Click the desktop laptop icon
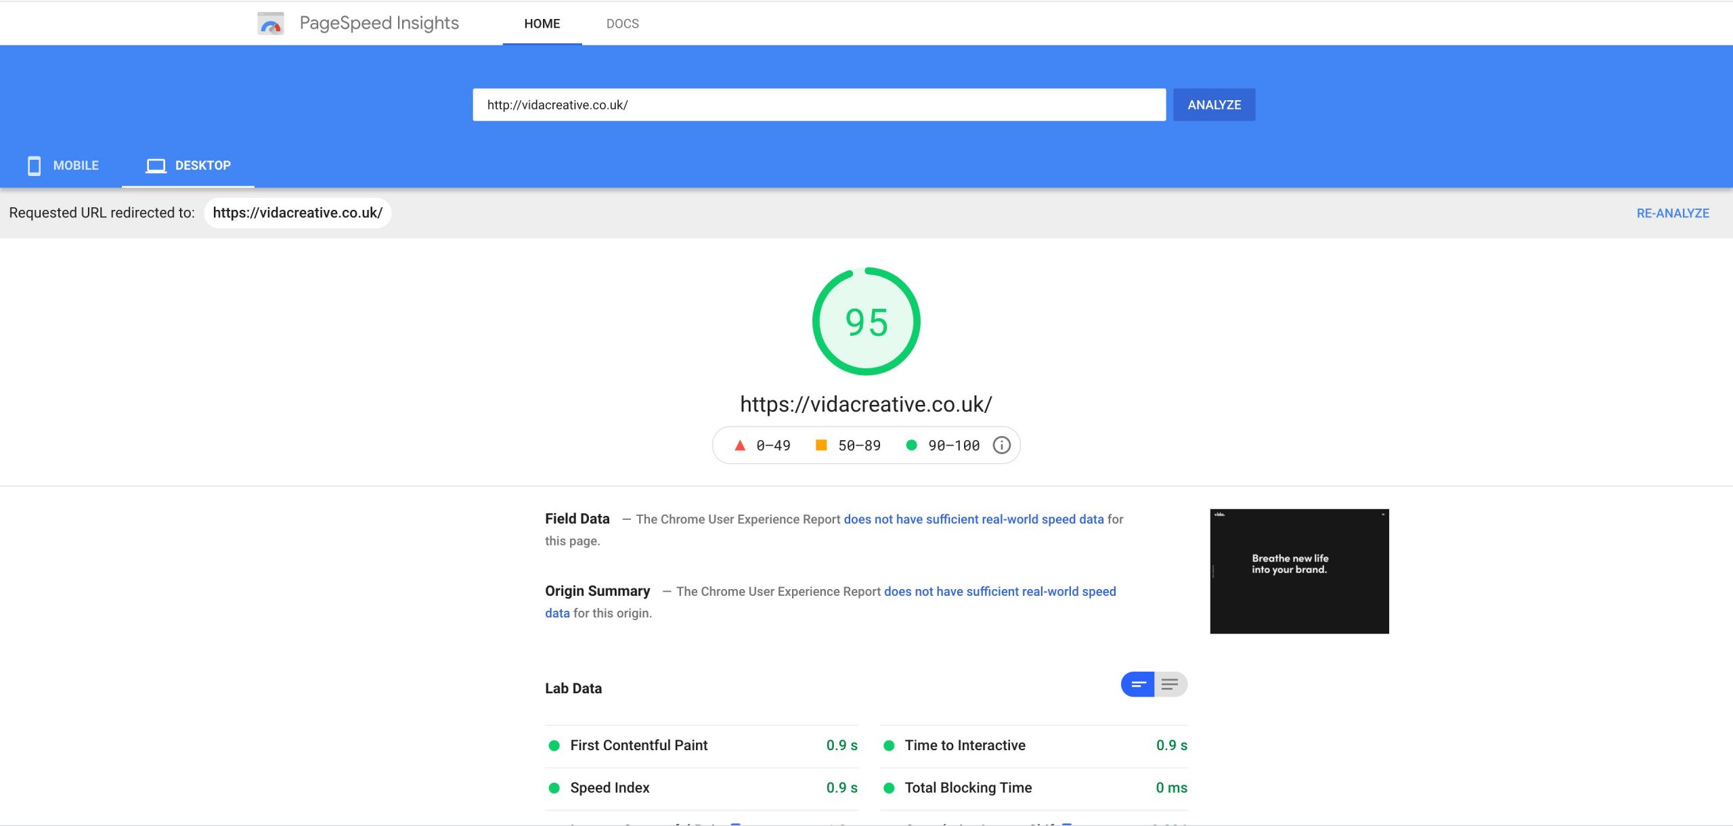The height and width of the screenshot is (826, 1733). coord(156,165)
